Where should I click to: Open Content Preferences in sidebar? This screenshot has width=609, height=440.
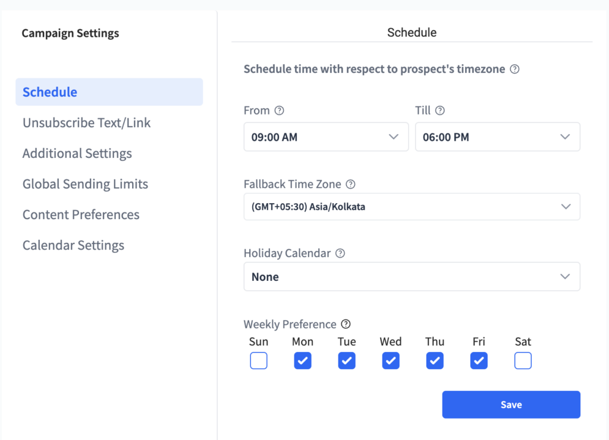click(x=81, y=215)
